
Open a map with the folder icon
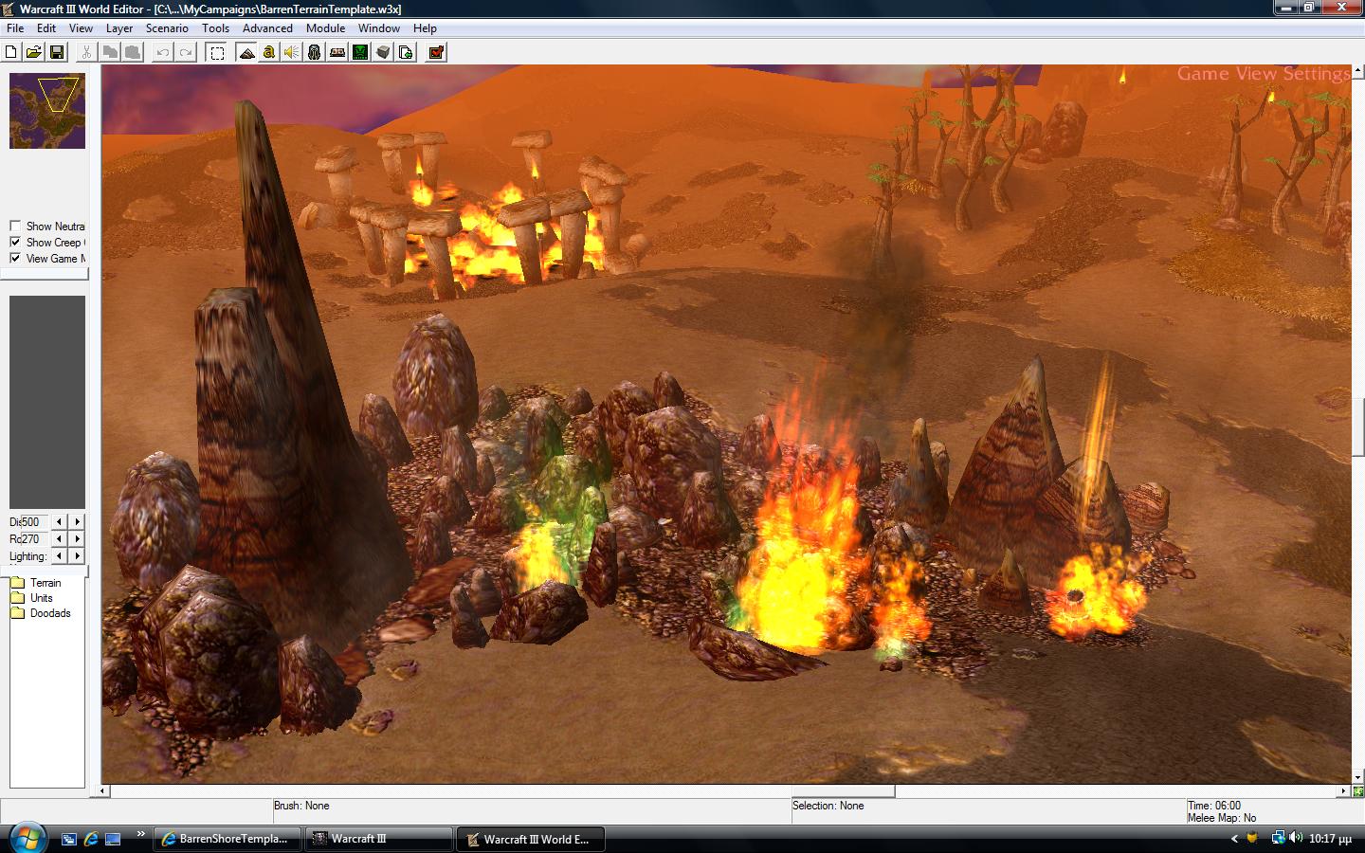[x=34, y=52]
